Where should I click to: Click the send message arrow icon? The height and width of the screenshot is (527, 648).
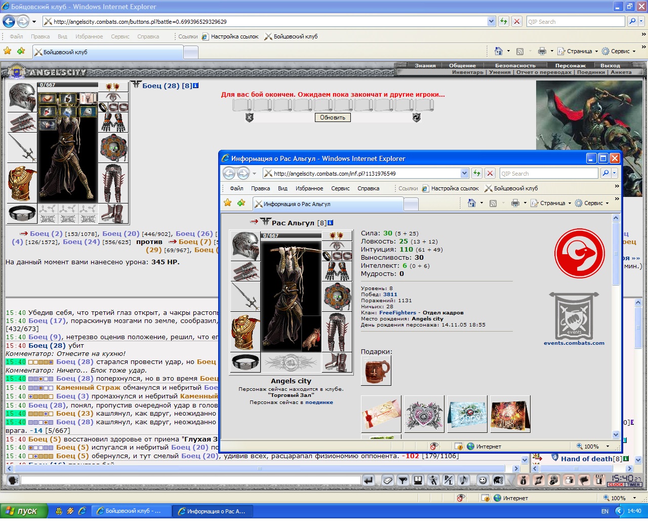(369, 480)
